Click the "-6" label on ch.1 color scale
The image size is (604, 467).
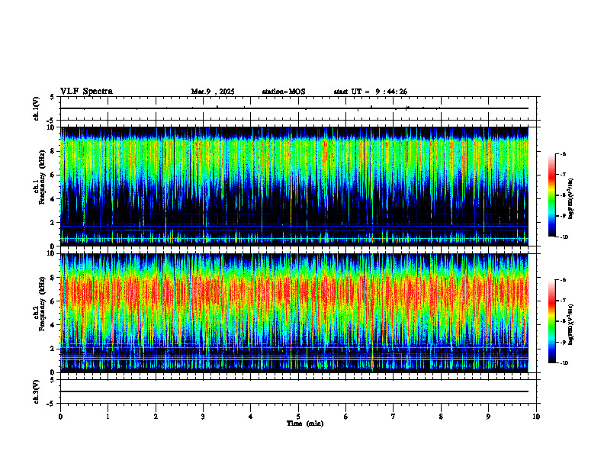[x=563, y=153]
